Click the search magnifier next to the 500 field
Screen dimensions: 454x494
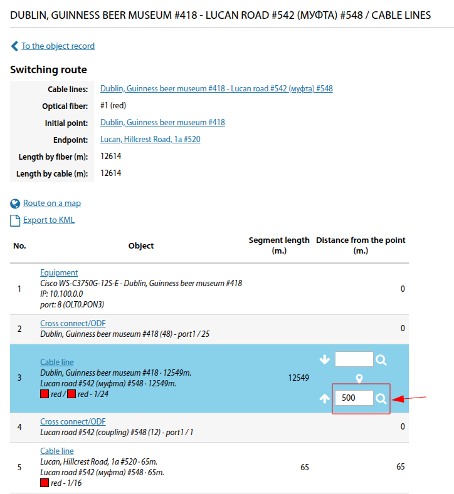pos(381,398)
